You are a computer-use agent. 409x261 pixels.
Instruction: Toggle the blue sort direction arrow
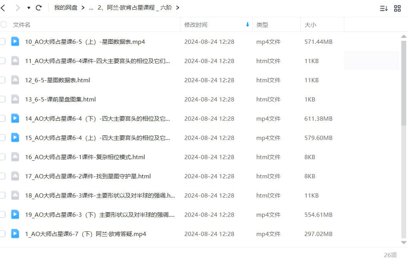tap(247, 25)
